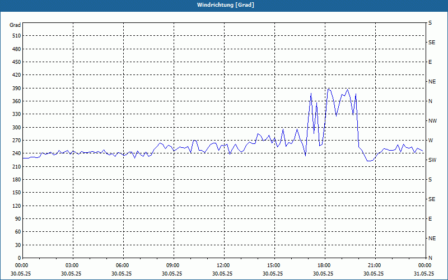448x280 pixels.
Task: Click the 150 degree axis label
Action: click(x=17, y=193)
